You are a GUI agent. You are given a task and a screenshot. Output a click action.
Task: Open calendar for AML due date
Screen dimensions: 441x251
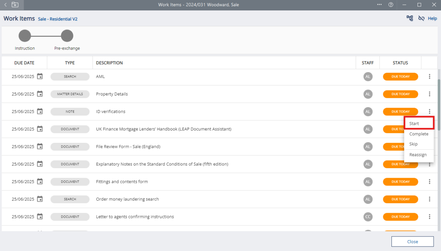pos(40,76)
